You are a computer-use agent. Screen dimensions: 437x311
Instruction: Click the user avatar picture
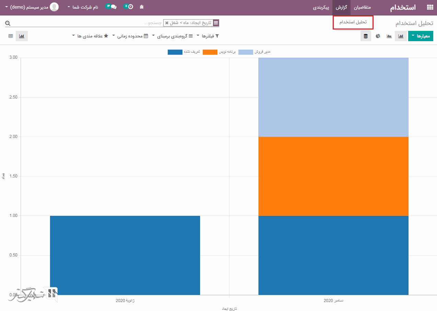(54, 7)
